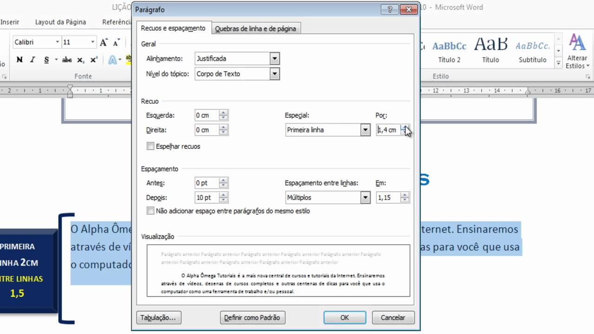Confirm dialog with OK button
The image size is (594, 334).
pyautogui.click(x=344, y=318)
